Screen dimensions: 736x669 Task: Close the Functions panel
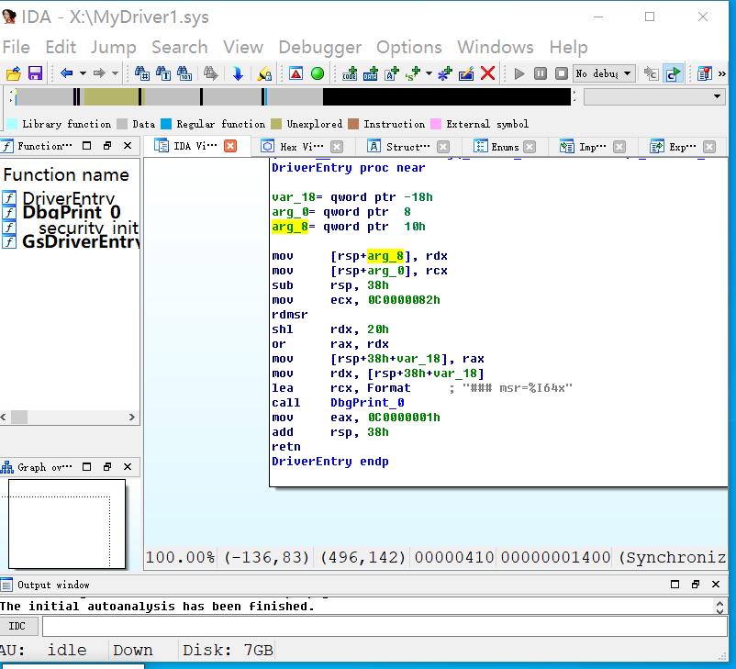coord(128,146)
